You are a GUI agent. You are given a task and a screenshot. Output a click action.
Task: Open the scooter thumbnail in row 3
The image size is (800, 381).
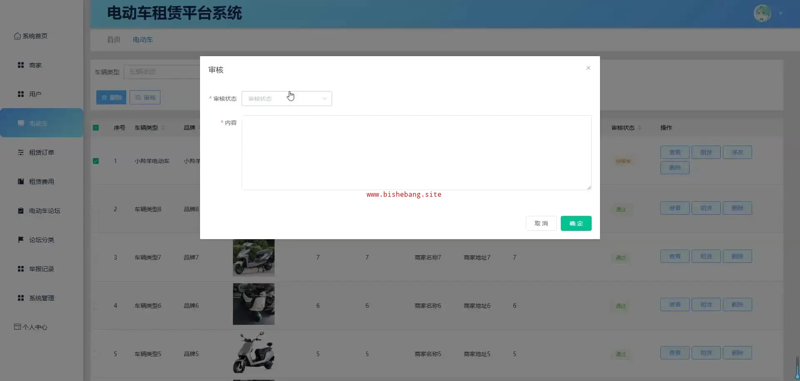(x=254, y=258)
